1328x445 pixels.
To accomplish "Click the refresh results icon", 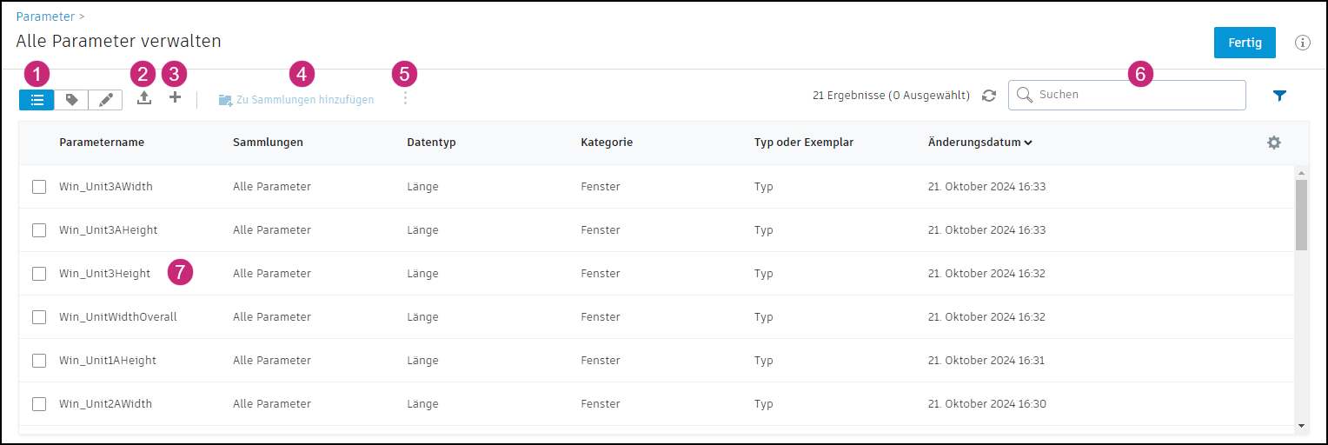I will (x=989, y=96).
